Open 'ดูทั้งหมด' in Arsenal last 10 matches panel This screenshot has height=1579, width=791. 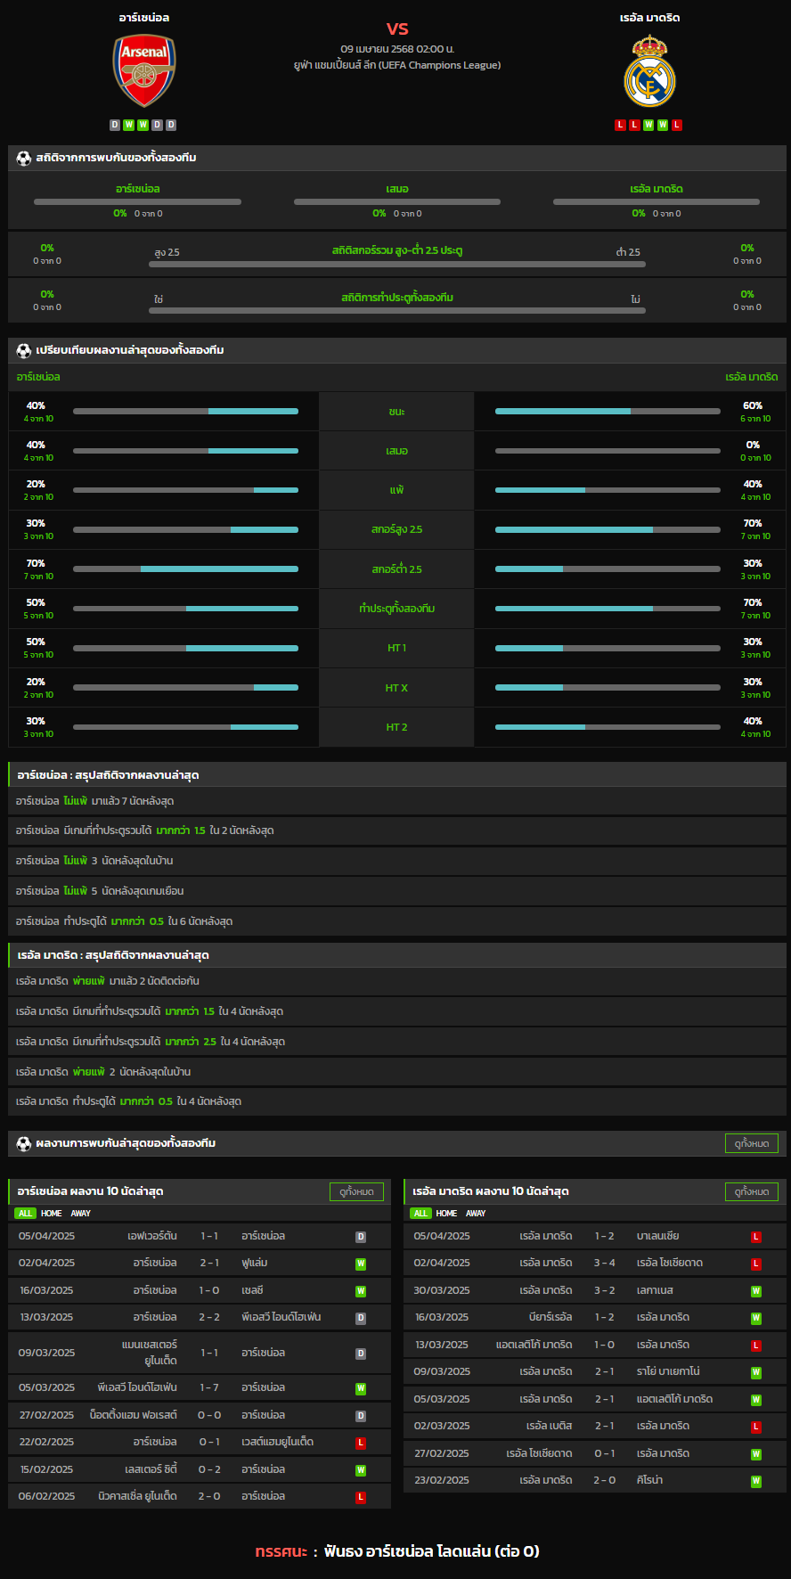[356, 1191]
